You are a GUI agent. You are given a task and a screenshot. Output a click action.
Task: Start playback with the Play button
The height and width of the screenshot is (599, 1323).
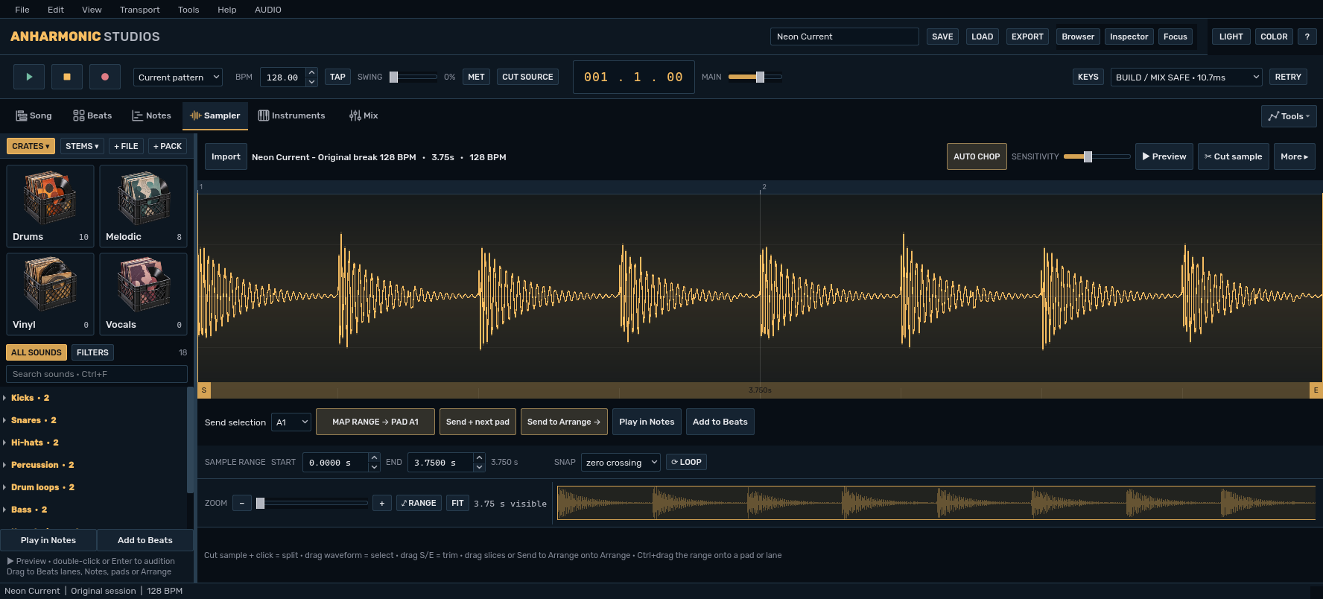(x=29, y=77)
